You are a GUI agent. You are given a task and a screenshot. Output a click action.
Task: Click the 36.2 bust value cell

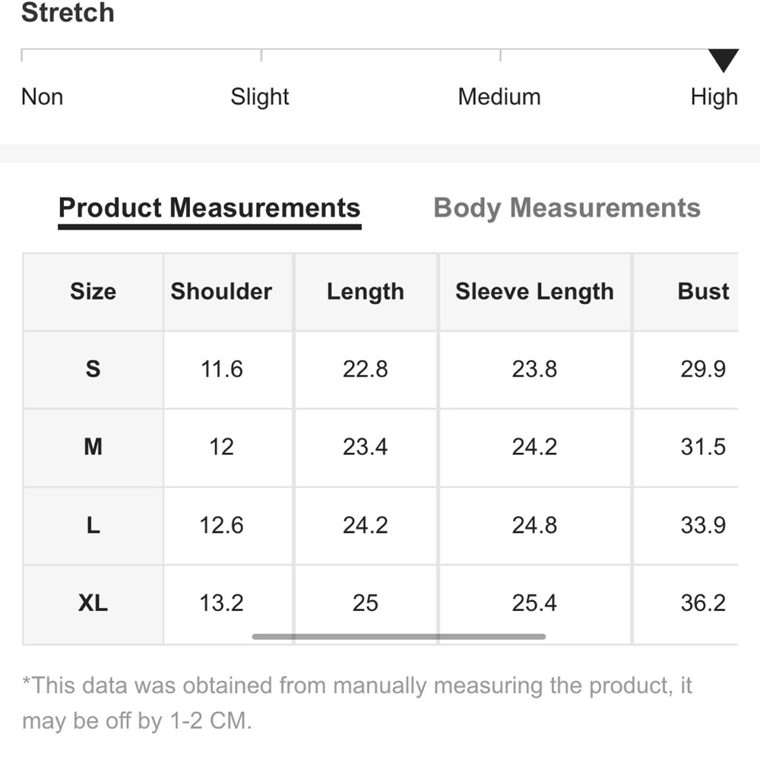tap(703, 603)
